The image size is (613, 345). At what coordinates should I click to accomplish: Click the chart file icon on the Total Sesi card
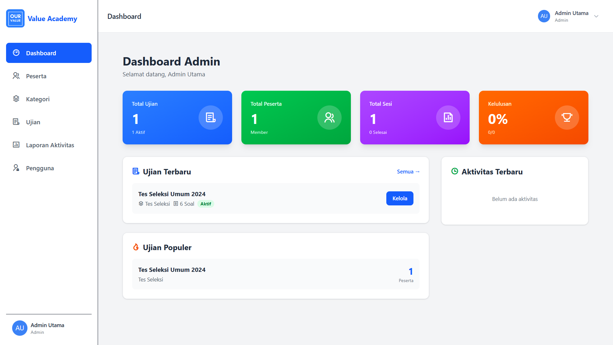click(448, 118)
